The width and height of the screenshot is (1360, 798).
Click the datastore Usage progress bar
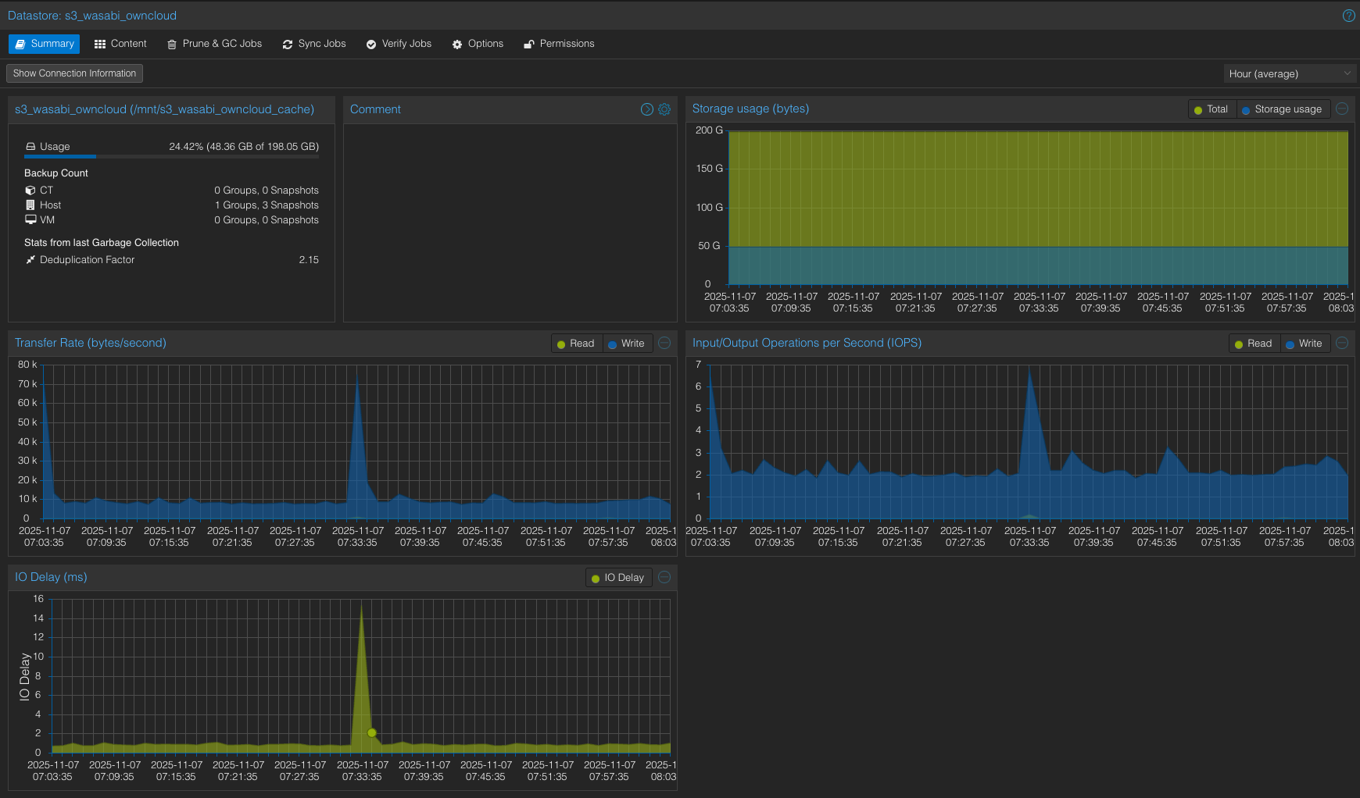pyautogui.click(x=171, y=157)
